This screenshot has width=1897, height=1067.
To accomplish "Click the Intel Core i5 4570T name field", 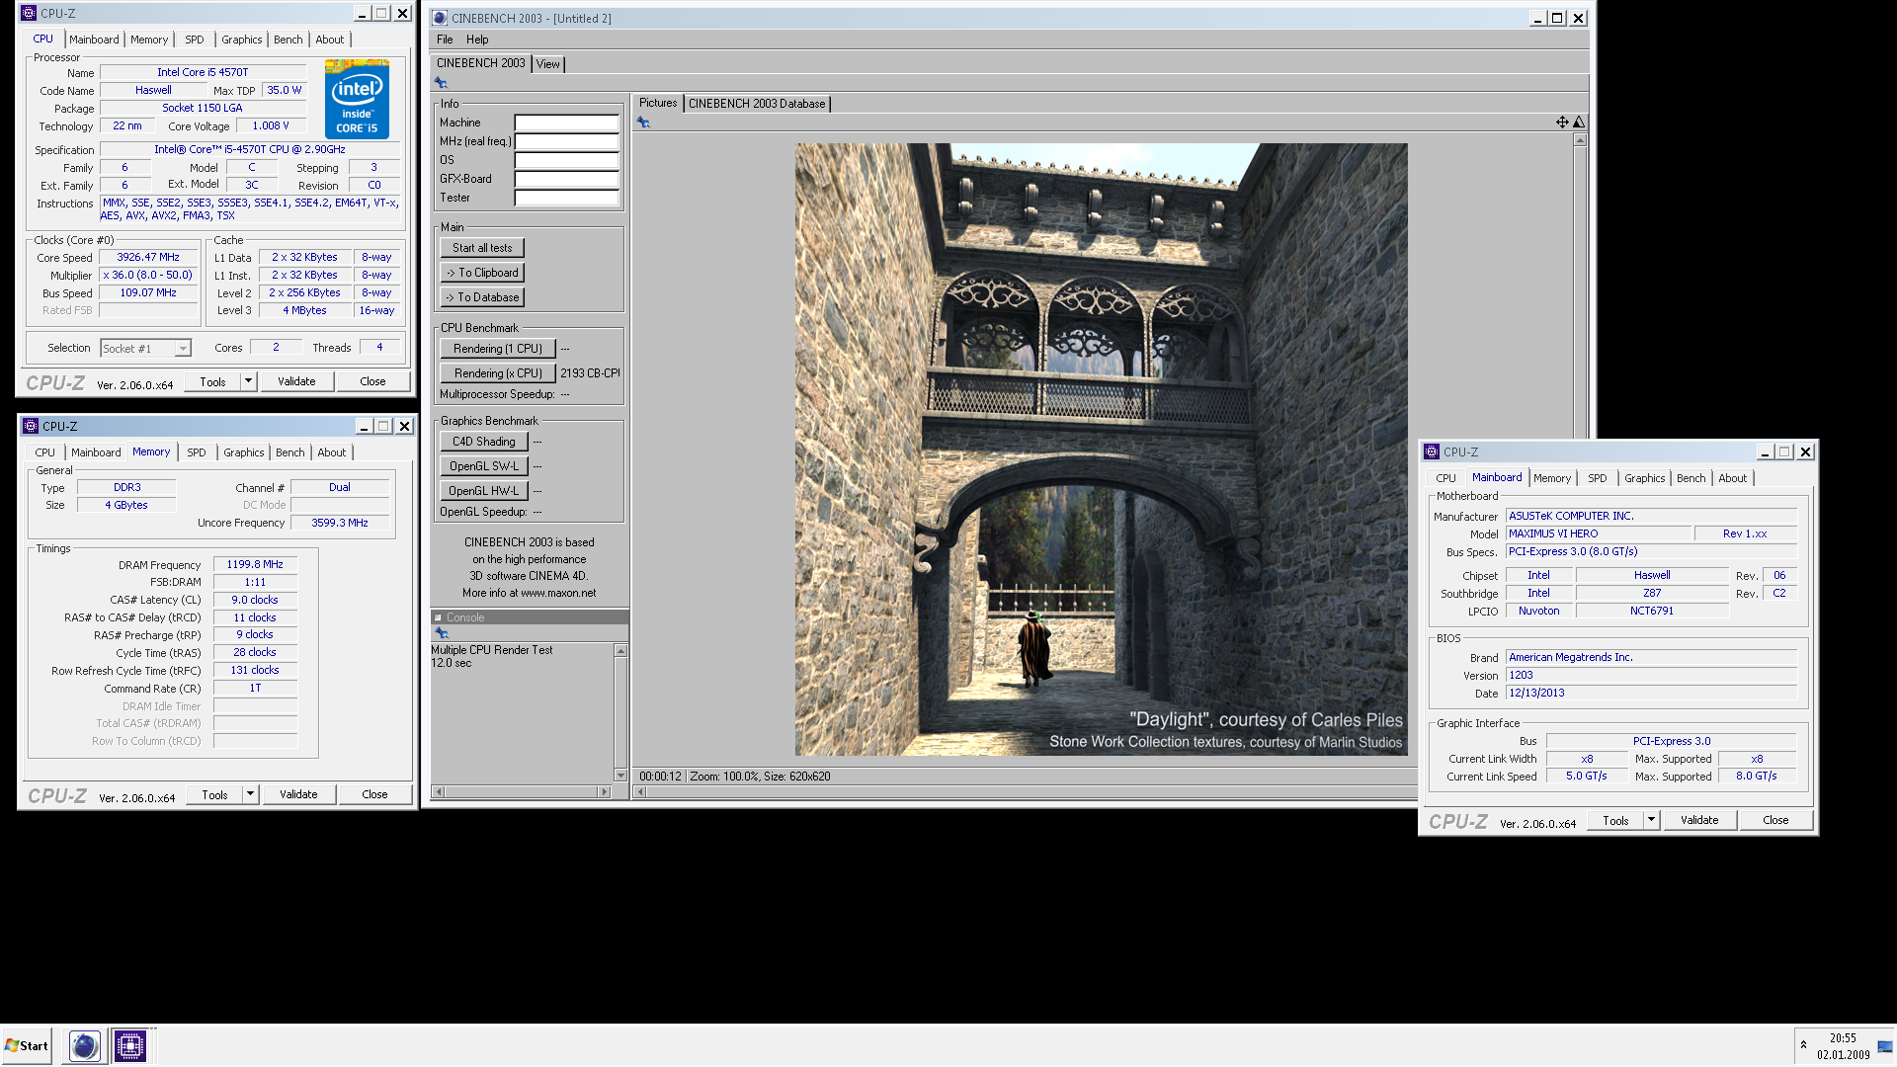I will 203,72.
